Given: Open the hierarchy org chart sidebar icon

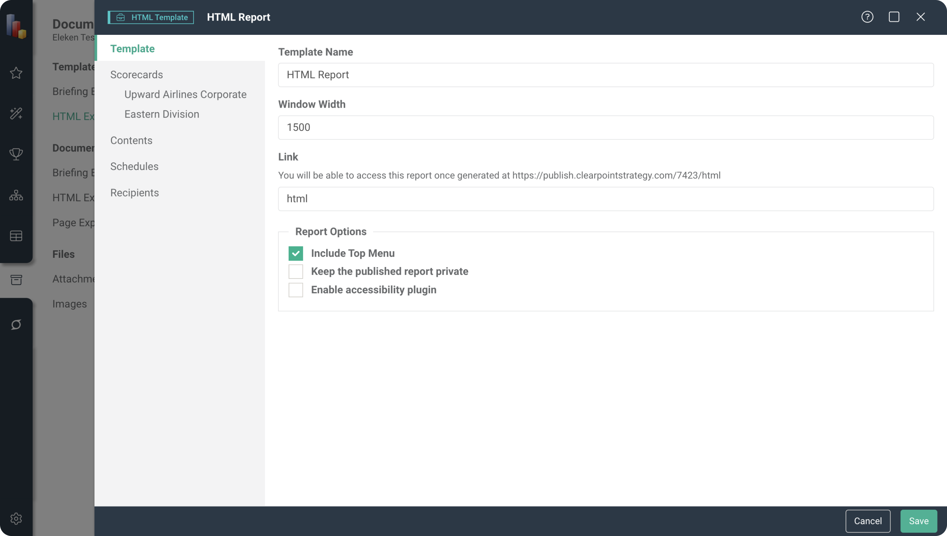Looking at the screenshot, I should tap(16, 195).
